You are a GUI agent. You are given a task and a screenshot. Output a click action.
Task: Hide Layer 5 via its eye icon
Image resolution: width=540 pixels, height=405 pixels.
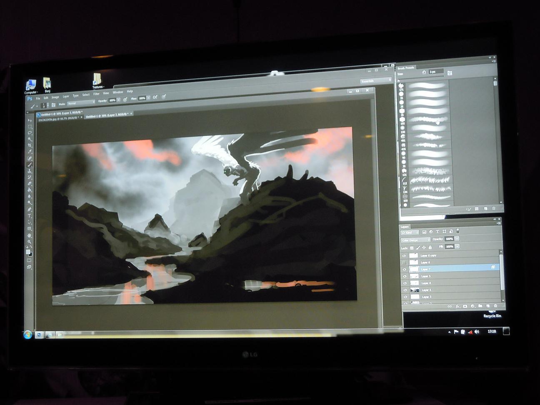[x=404, y=276]
